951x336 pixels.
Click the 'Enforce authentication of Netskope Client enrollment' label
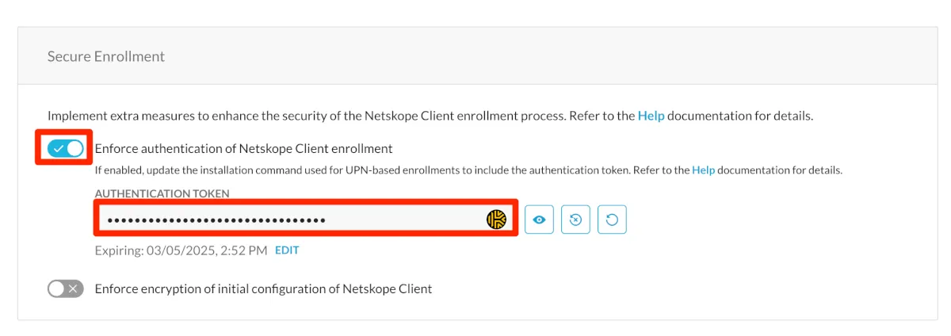coord(243,148)
